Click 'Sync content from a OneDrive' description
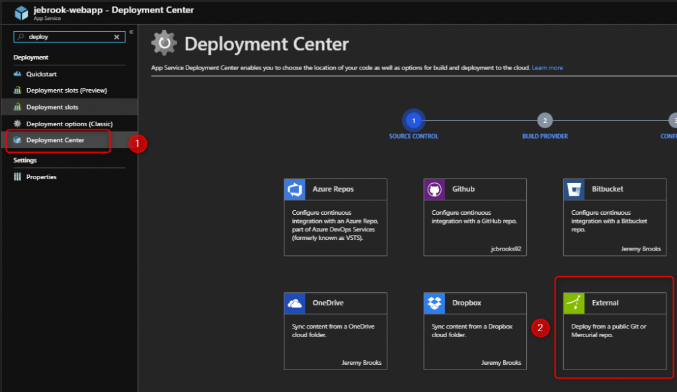The width and height of the screenshot is (677, 392). [x=333, y=331]
